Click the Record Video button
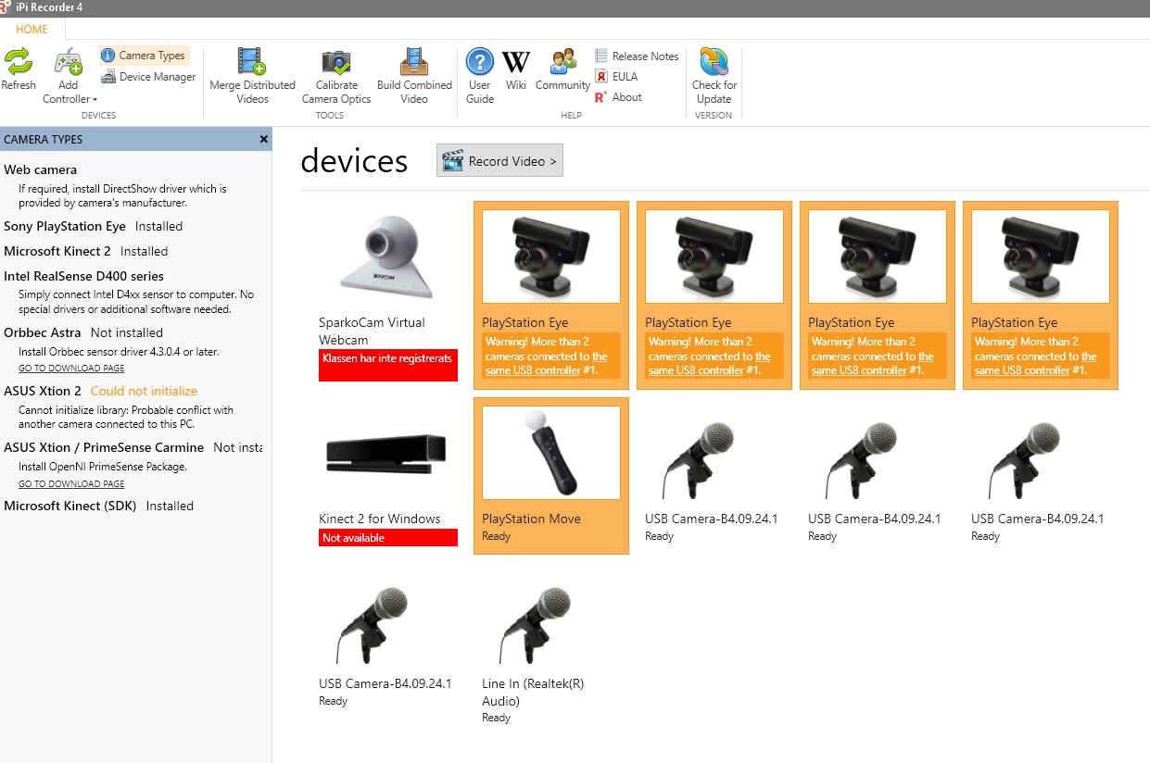 [x=499, y=161]
